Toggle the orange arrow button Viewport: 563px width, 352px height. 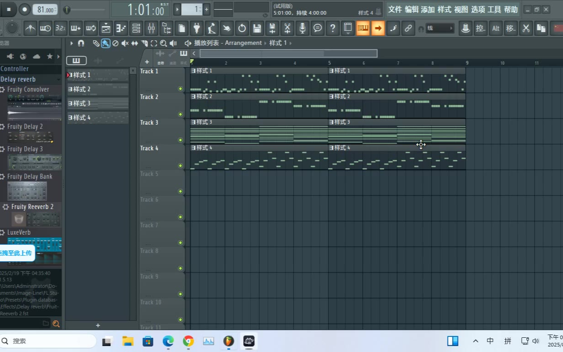tap(378, 28)
